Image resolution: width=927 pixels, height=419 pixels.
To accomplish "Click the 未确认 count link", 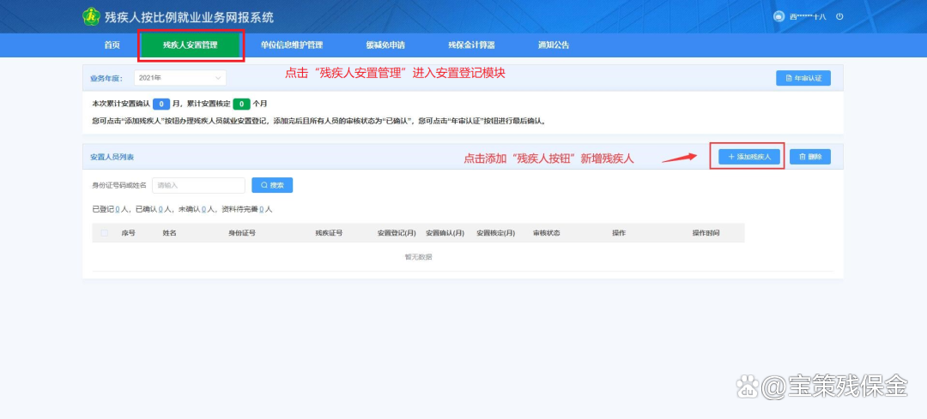I will coord(203,209).
